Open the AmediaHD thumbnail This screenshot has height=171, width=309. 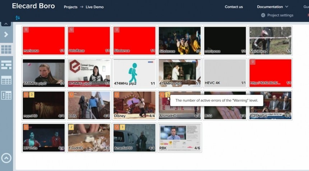[x=134, y=138]
